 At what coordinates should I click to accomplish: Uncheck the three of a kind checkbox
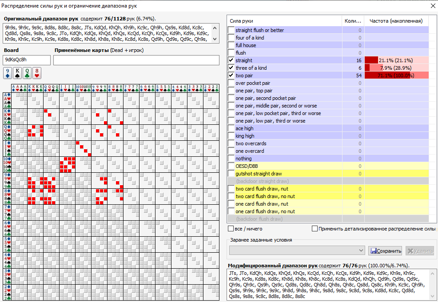pos(231,68)
